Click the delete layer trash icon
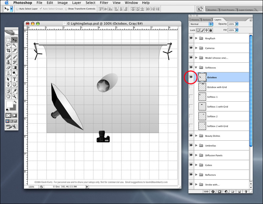 (246, 192)
